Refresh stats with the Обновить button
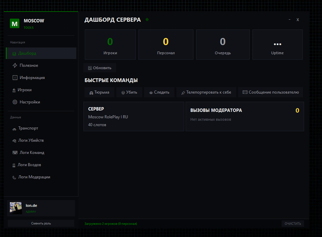The height and width of the screenshot is (237, 322). coord(100,68)
